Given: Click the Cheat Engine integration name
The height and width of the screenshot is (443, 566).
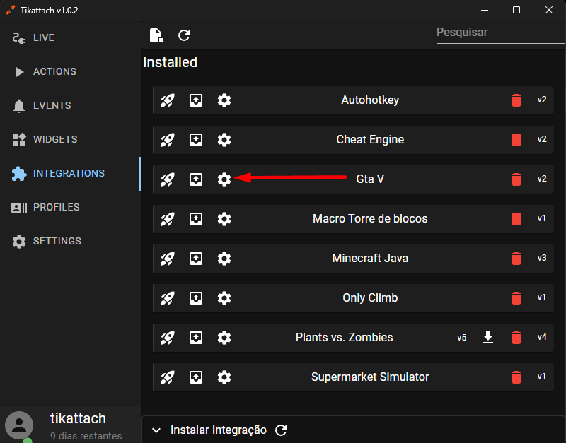Looking at the screenshot, I should click(370, 140).
